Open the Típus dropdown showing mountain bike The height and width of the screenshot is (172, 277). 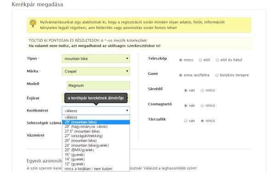(x=96, y=59)
